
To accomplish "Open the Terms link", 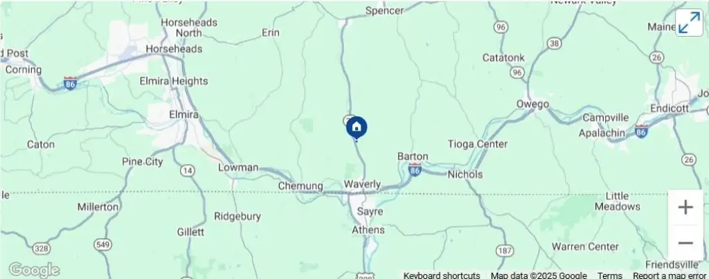I will tap(609, 276).
